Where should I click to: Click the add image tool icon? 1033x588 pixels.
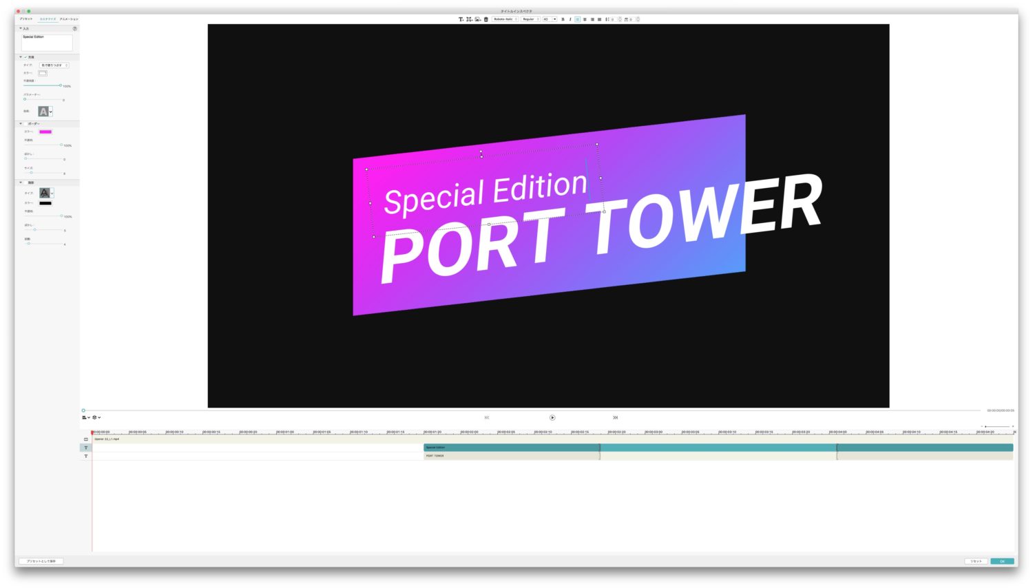pyautogui.click(x=478, y=19)
